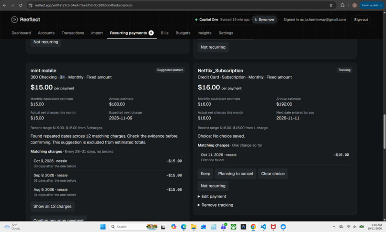
Task: Click the muted volume tray icon
Action: pos(355,227)
